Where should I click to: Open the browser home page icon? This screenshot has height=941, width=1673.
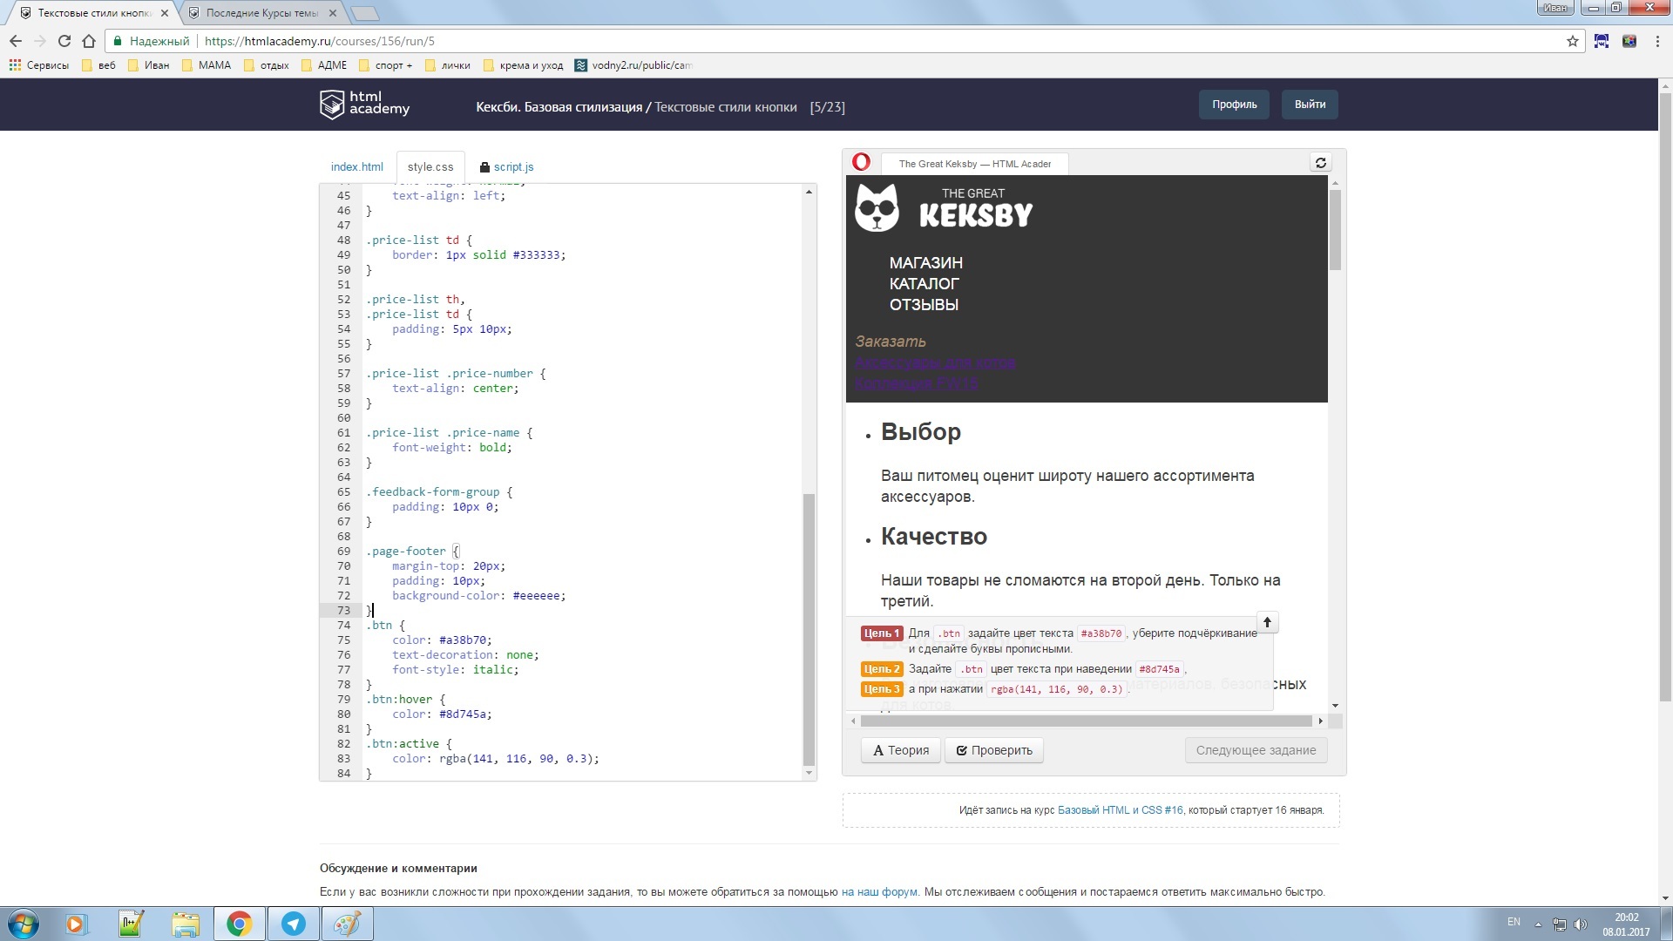pos(89,41)
